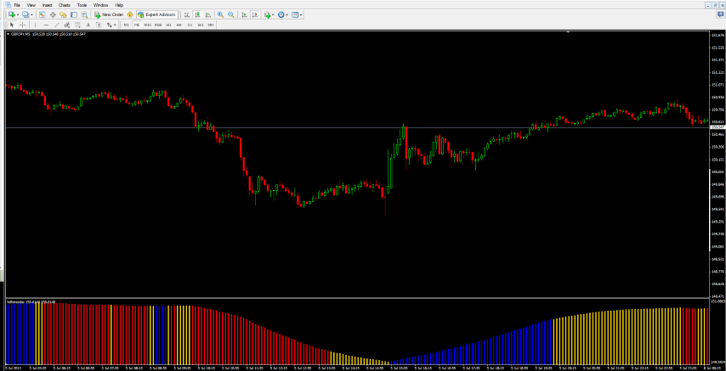Open the chat notification icon top right
The height and width of the screenshot is (371, 726).
(720, 14)
